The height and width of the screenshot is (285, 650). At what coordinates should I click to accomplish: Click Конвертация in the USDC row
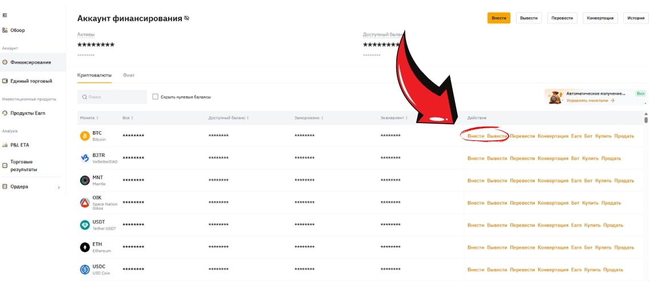[x=553, y=270]
